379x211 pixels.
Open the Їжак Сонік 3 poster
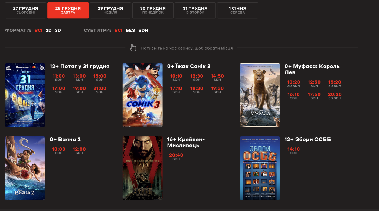click(143, 95)
